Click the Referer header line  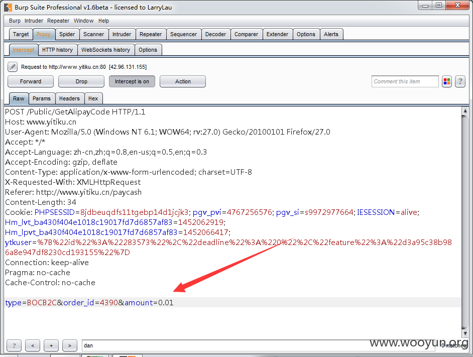point(73,192)
